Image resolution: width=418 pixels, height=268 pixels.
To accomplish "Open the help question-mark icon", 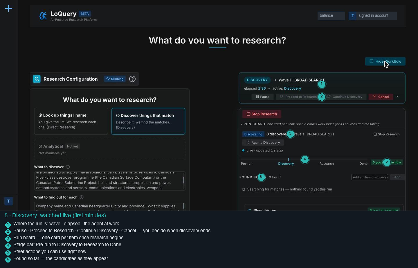I will click(132, 79).
